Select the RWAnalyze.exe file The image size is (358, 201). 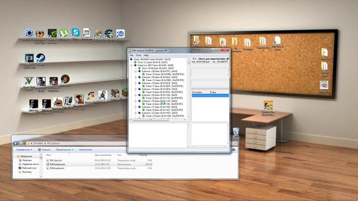pyautogui.click(x=58, y=164)
